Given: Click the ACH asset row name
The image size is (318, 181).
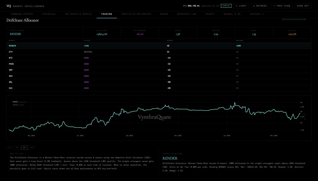Looking at the screenshot, I should [x=11, y=76].
